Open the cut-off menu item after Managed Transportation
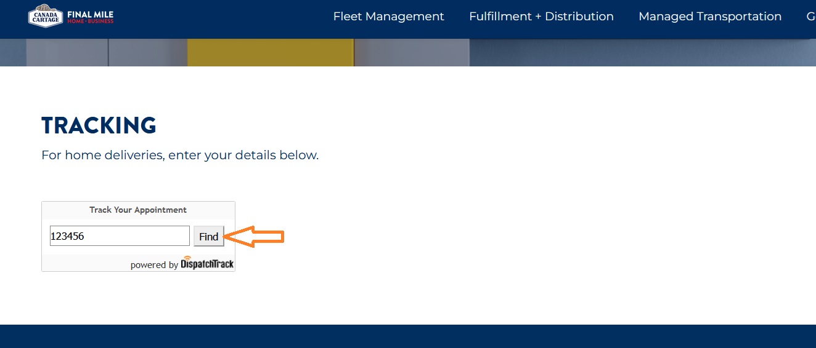This screenshot has width=816, height=348. point(810,17)
